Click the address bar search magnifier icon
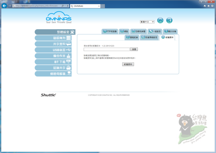Viewport: 216px width, 153px height. coord(63,6)
